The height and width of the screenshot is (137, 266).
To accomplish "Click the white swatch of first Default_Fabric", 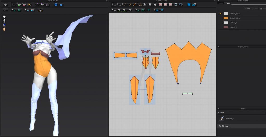I will 226,13.
